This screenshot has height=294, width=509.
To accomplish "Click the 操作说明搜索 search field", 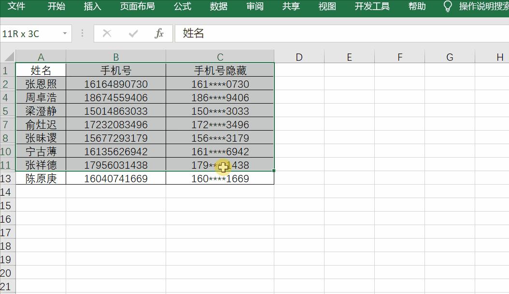I will tap(483, 7).
